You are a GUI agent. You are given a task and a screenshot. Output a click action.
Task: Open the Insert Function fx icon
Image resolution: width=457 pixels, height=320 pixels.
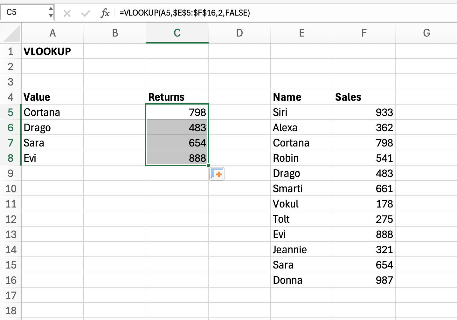click(105, 13)
